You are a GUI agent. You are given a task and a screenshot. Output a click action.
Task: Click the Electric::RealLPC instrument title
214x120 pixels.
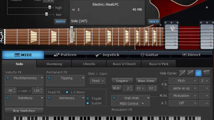click(106, 4)
